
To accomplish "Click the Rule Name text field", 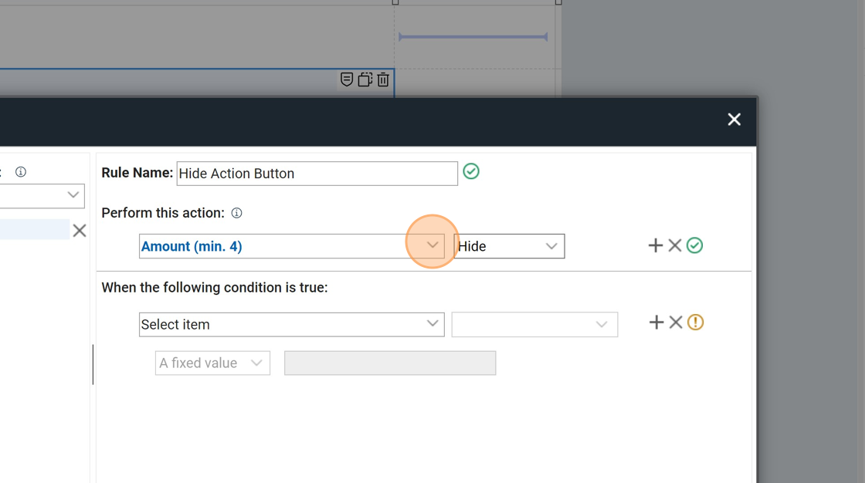I will (x=317, y=174).
